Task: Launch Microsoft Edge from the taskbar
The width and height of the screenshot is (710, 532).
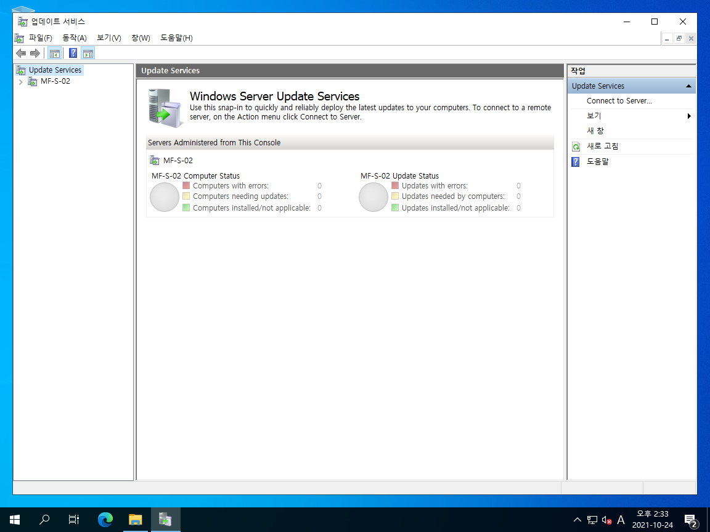Action: click(x=105, y=520)
